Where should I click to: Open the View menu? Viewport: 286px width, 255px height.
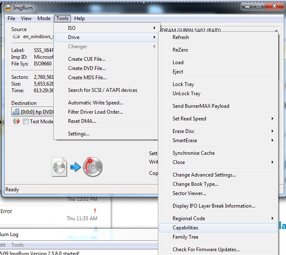(26, 18)
